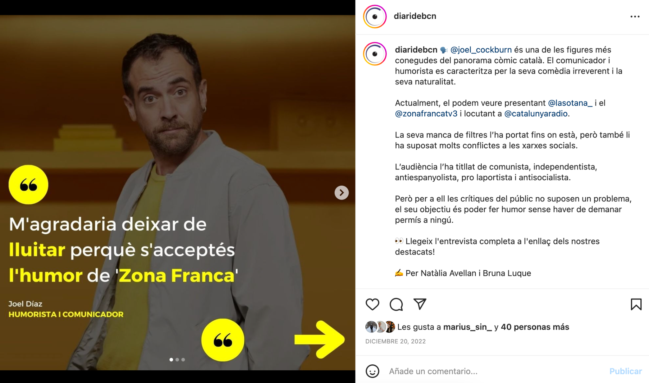Like the post with the heart icon
This screenshot has height=383, width=649.
(x=372, y=304)
